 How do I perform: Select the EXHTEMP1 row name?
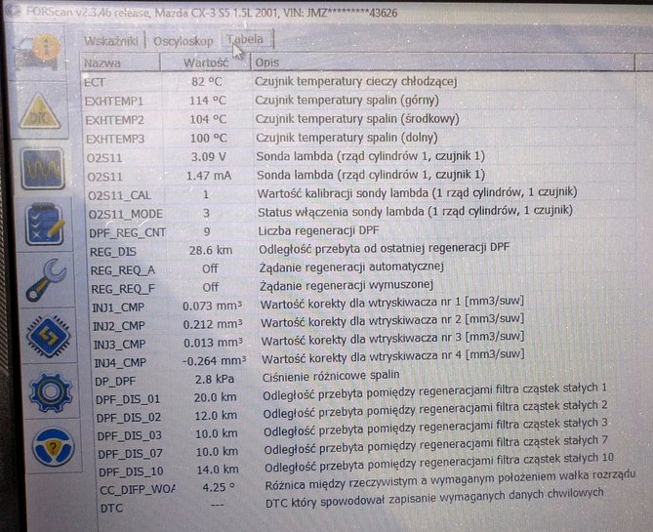pos(114,102)
